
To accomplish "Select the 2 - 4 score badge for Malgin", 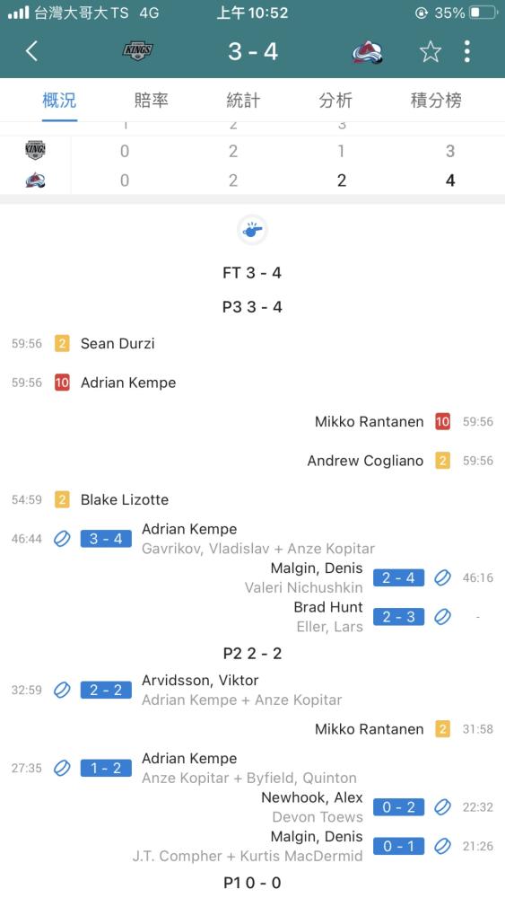I will pos(398,577).
